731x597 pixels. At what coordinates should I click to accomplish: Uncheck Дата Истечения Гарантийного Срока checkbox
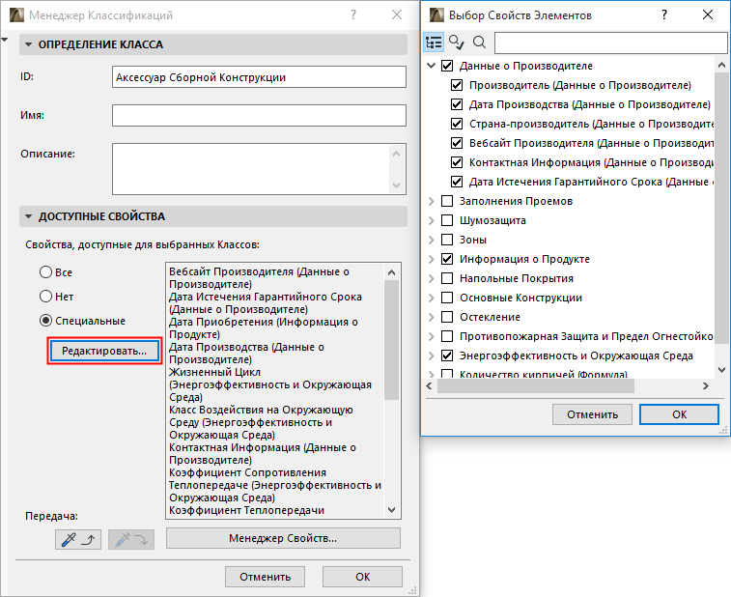pyautogui.click(x=457, y=182)
